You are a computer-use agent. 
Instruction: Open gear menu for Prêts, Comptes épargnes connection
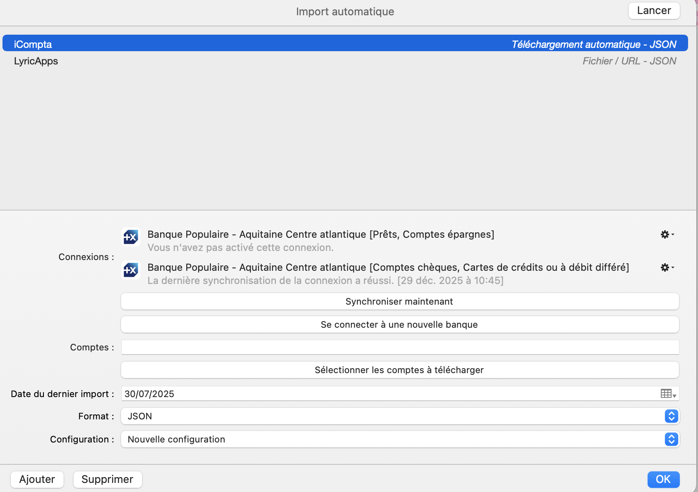click(667, 234)
